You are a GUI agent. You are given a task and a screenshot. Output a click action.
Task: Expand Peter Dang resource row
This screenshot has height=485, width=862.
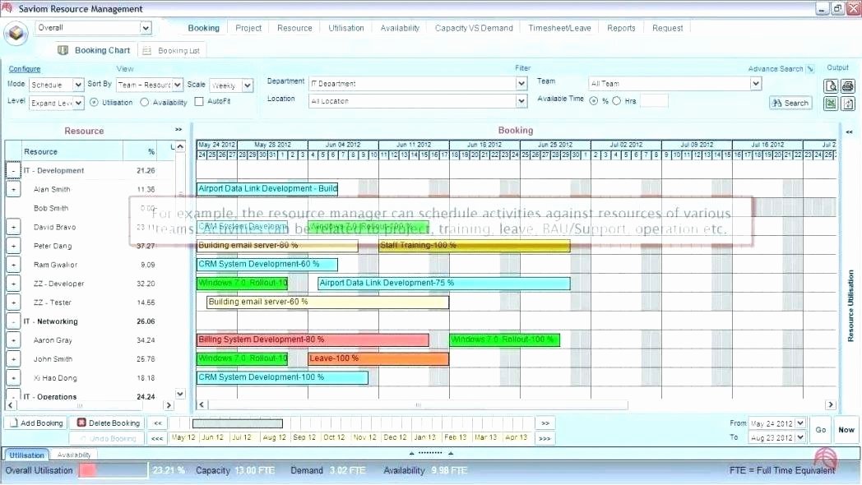[13, 246]
